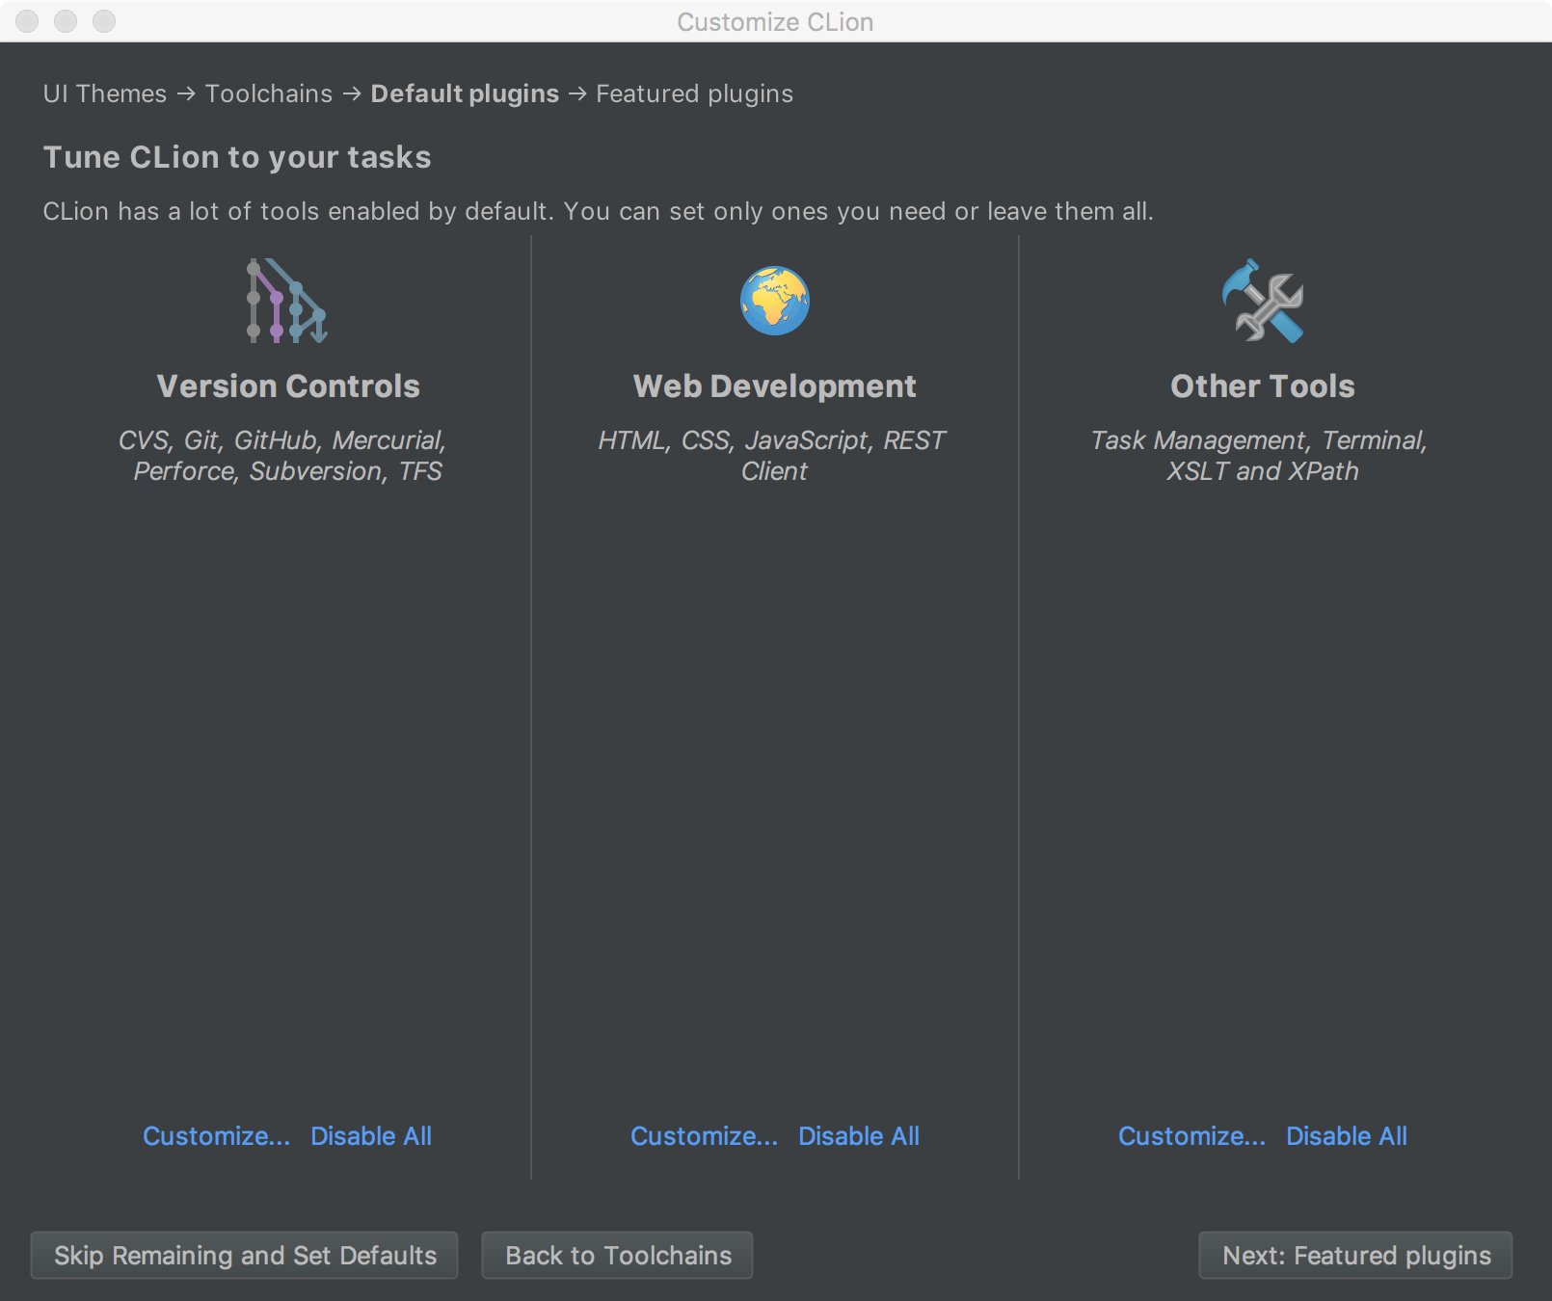Click the Version Controls branch icon
This screenshot has width=1552, height=1301.
pos(287,301)
